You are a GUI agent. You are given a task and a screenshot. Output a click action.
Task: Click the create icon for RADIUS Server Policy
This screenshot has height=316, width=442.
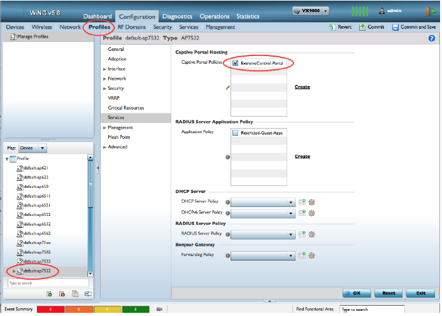point(302,234)
